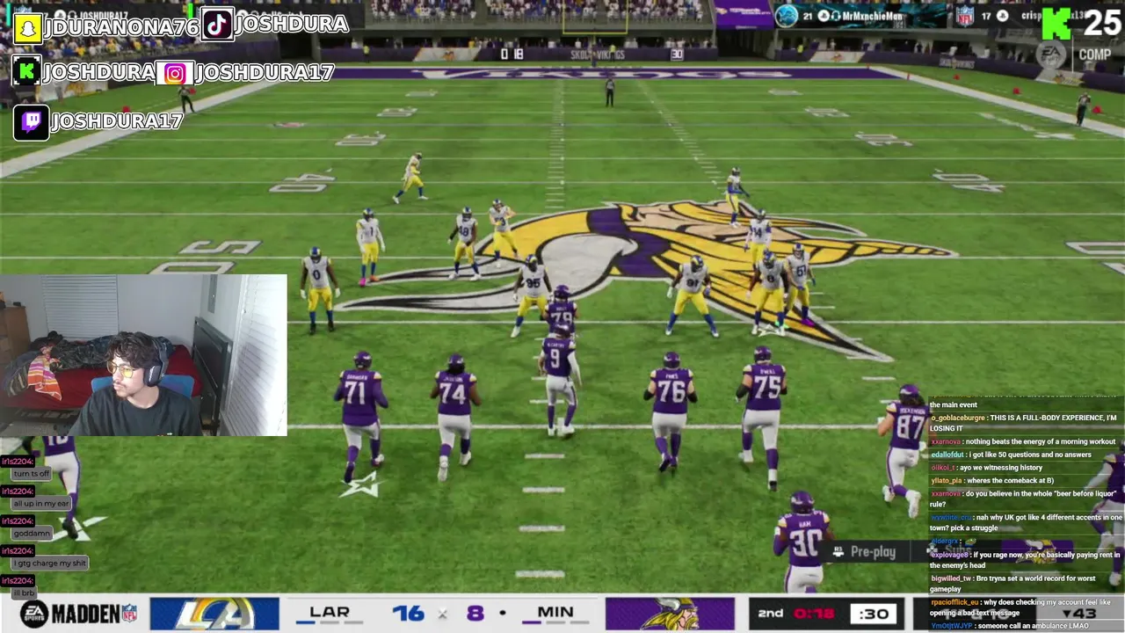This screenshot has height=633, width=1125.
Task: Click the Vikings score 8
Action: (475, 613)
